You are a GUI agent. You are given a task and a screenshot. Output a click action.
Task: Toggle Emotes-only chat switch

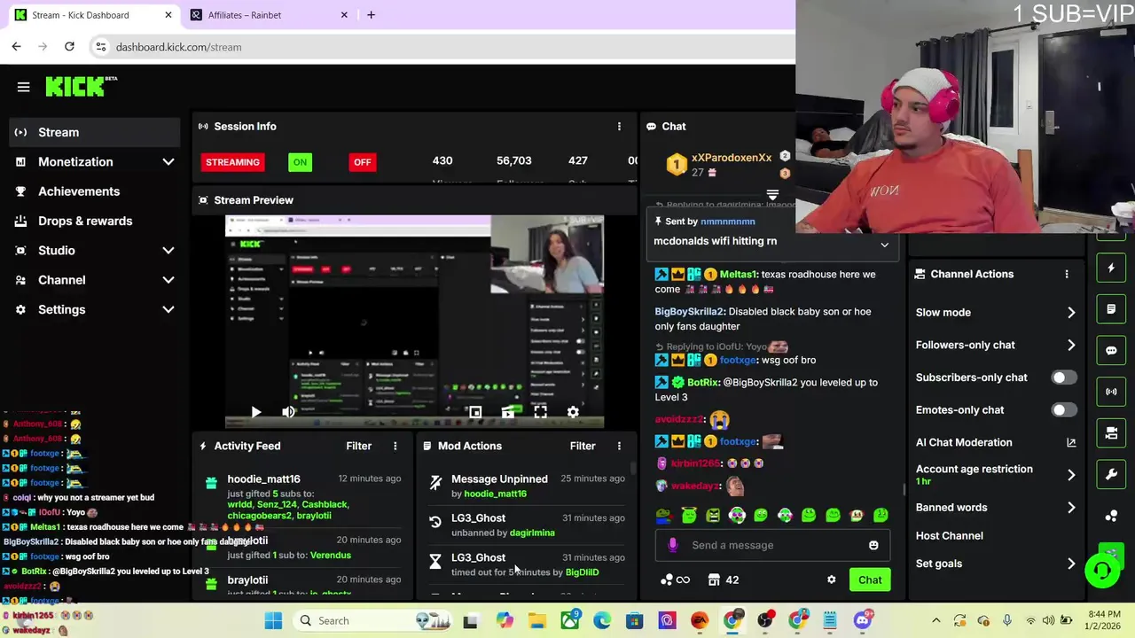1063,410
